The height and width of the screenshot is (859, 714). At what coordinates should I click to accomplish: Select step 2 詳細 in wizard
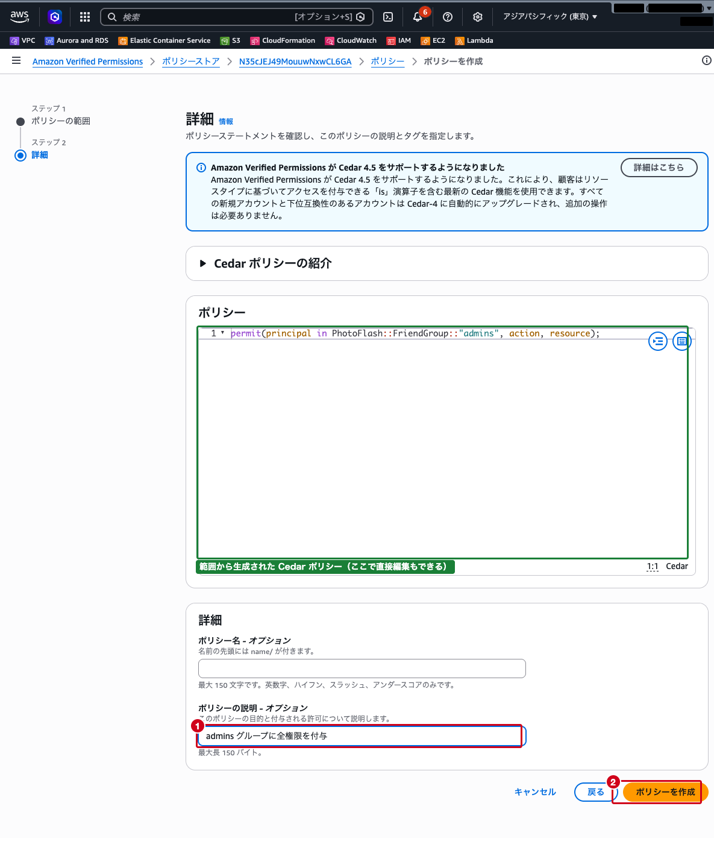point(40,155)
